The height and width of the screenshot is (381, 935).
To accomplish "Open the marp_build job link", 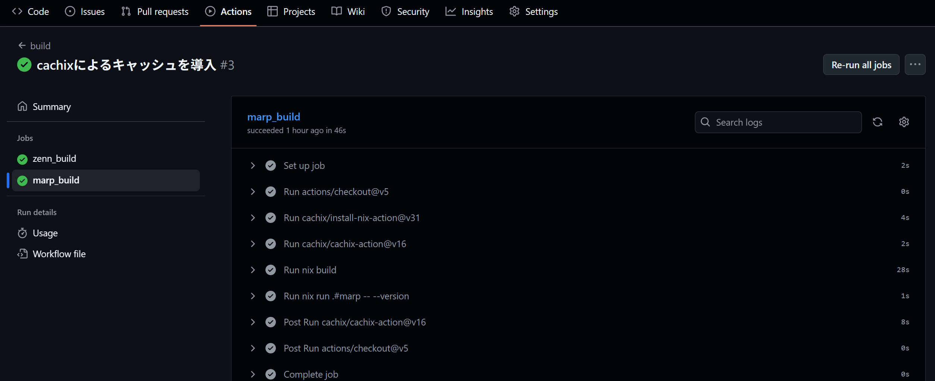I will pyautogui.click(x=274, y=117).
